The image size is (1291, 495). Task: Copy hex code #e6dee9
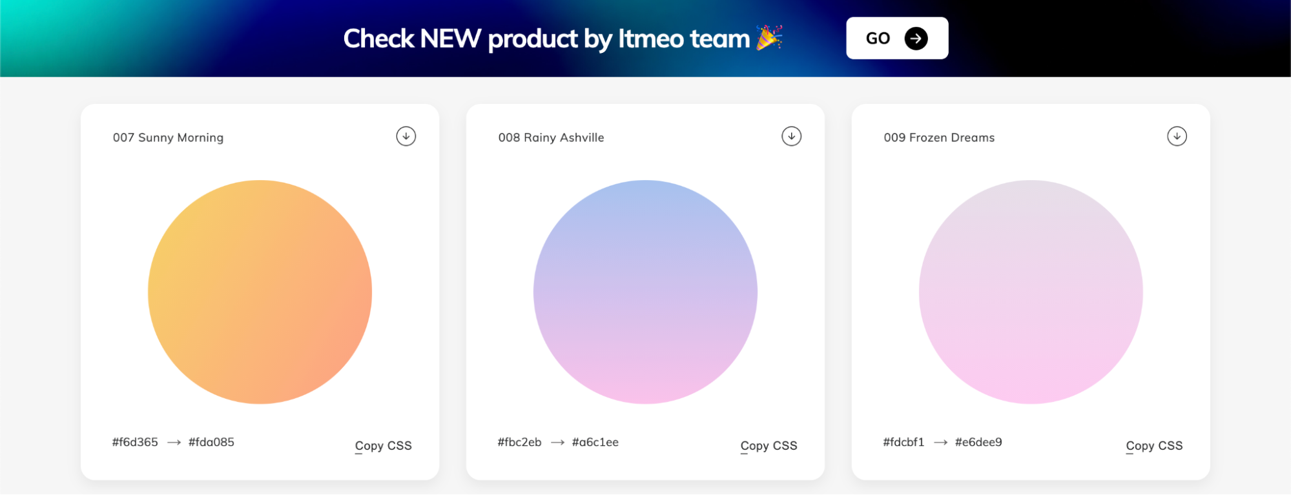pos(978,442)
